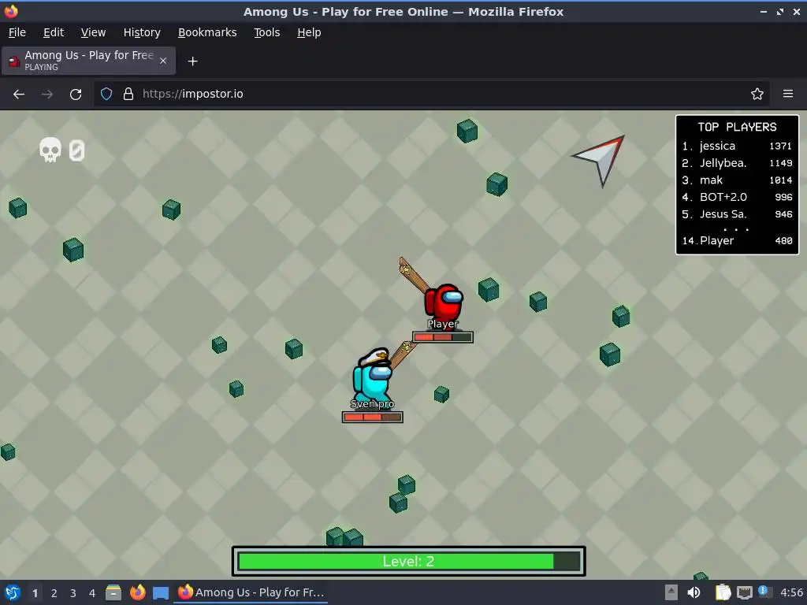Open the Bookmarks menu
The image size is (807, 605).
tap(207, 32)
